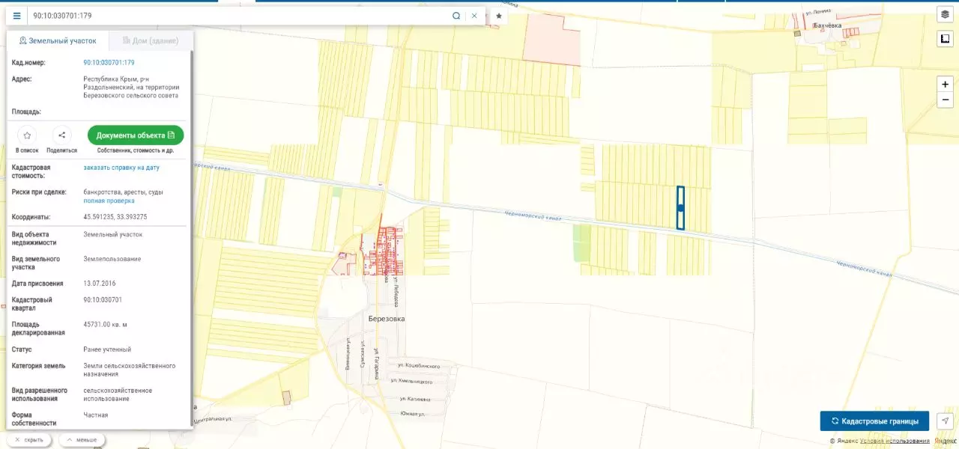Open cadastral number link 90:10:030701:179

109,63
